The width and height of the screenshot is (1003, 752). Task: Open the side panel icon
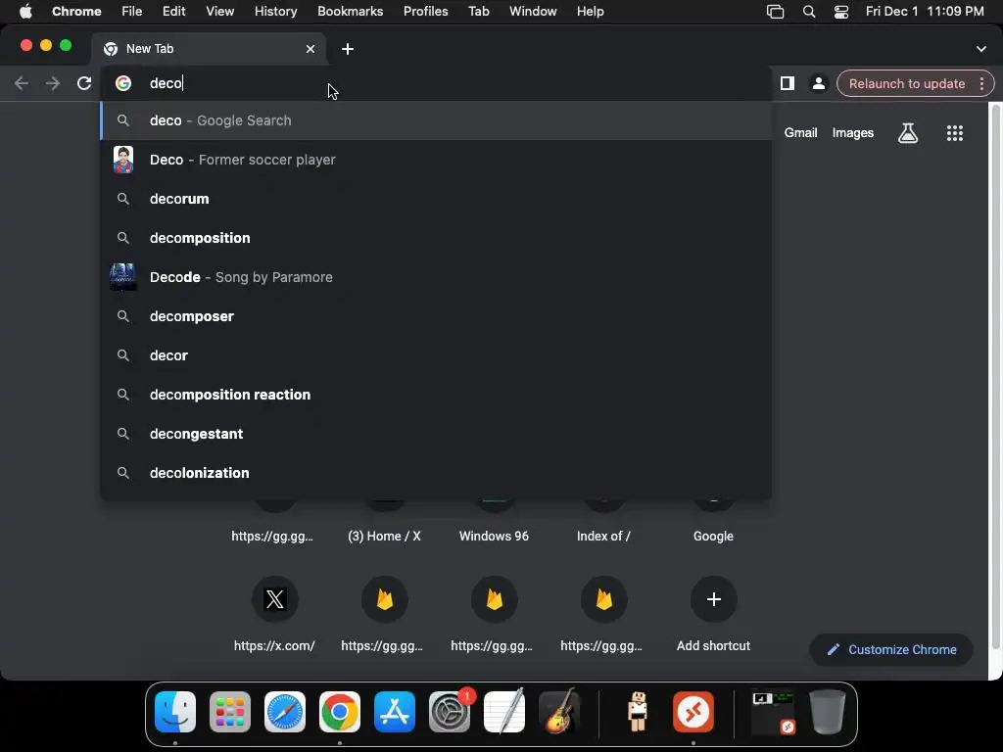point(788,83)
